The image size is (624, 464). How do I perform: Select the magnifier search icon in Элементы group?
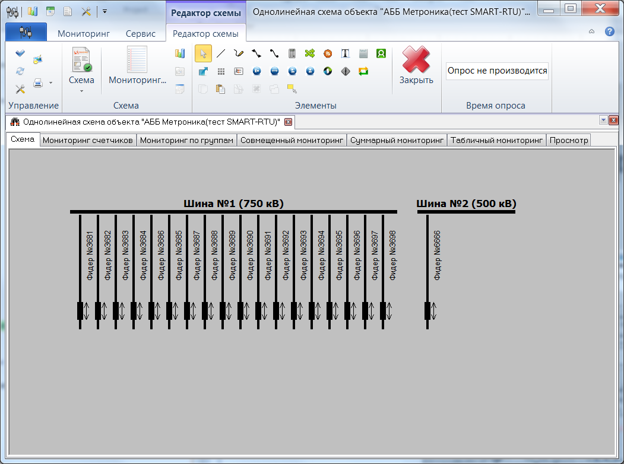pos(381,53)
